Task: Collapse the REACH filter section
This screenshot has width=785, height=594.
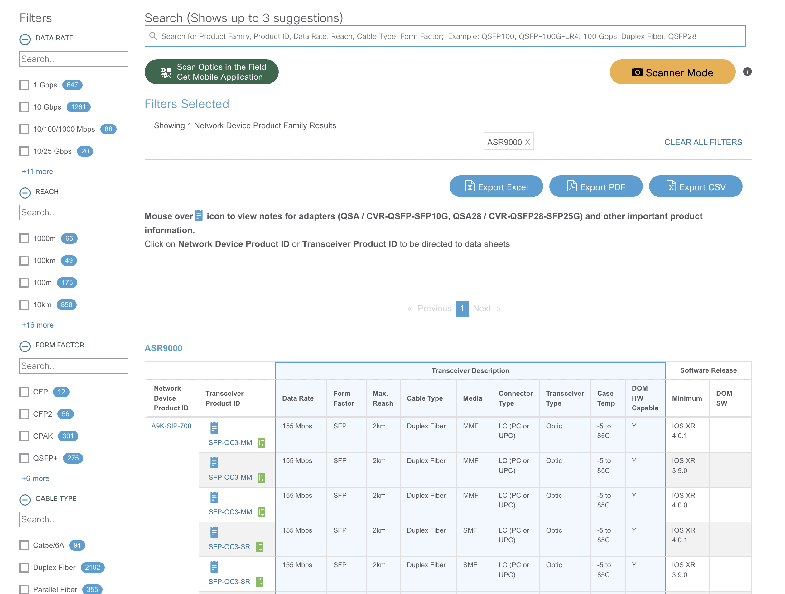Action: [25, 192]
